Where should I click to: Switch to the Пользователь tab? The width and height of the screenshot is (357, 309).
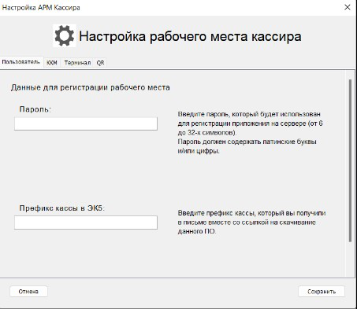21,62
